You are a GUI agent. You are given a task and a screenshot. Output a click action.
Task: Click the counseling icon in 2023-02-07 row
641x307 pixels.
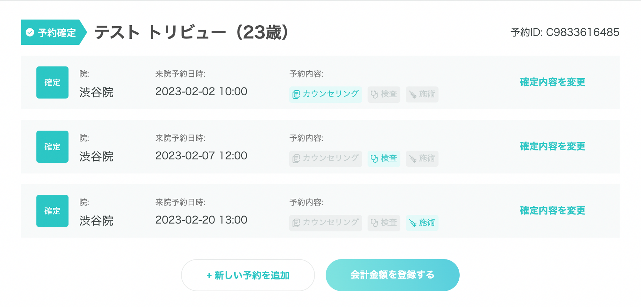click(x=296, y=158)
